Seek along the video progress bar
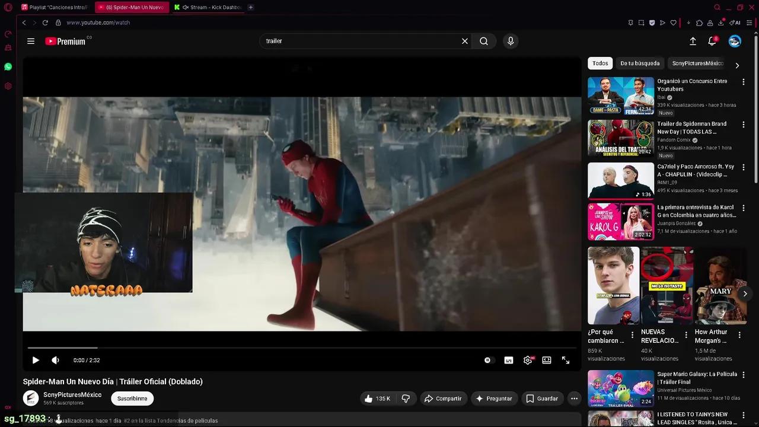Image resolution: width=759 pixels, height=427 pixels. pos(302,348)
